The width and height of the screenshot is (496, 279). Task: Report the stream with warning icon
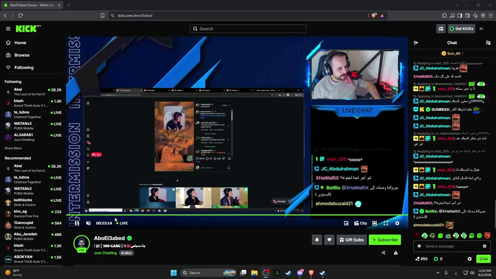point(396,253)
